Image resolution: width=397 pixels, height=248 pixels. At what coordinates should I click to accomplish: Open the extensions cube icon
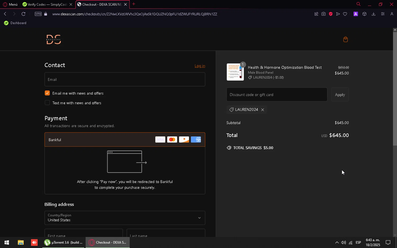tap(364, 14)
